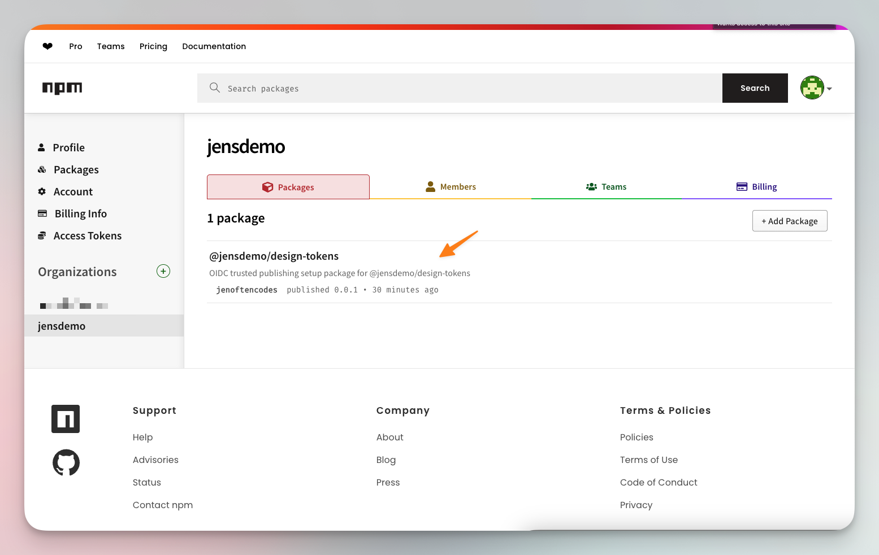Open Code of Conduct in footer
This screenshot has width=879, height=555.
tap(659, 482)
